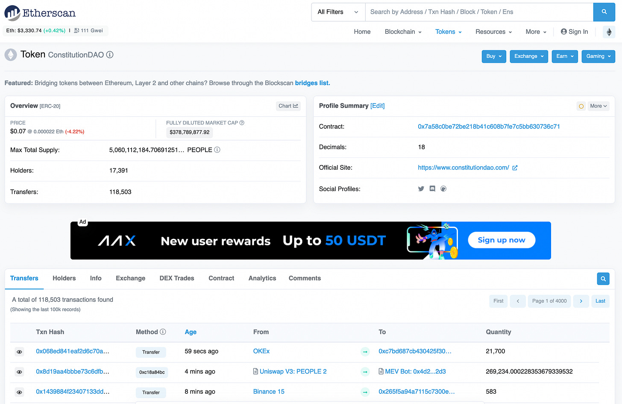Image resolution: width=622 pixels, height=404 pixels.
Task: Click the contract file icon by Uniswap V3
Action: pos(255,372)
